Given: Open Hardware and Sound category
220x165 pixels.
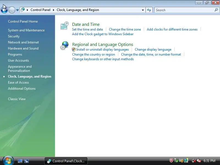Looking at the screenshot, I should pos(23,48).
